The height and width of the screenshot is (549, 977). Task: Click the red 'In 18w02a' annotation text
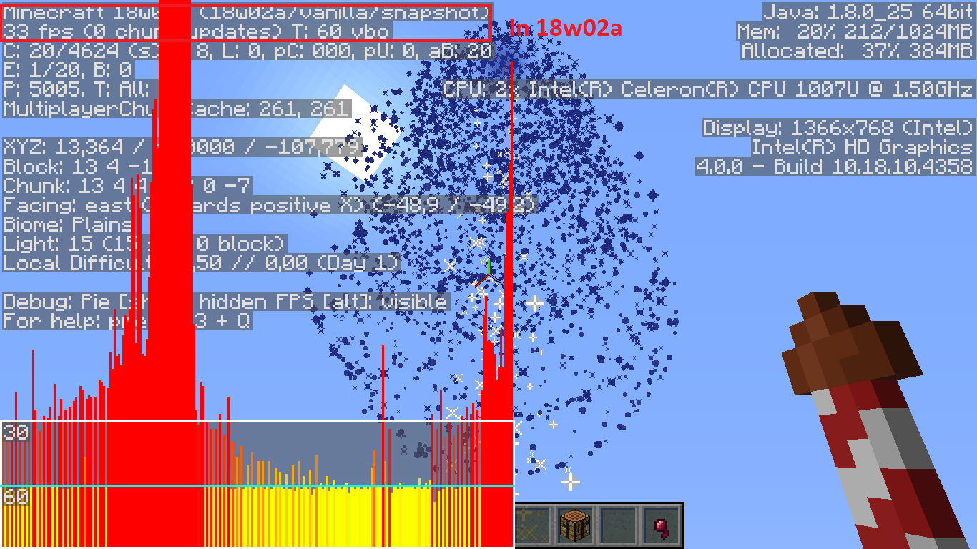coord(565,28)
